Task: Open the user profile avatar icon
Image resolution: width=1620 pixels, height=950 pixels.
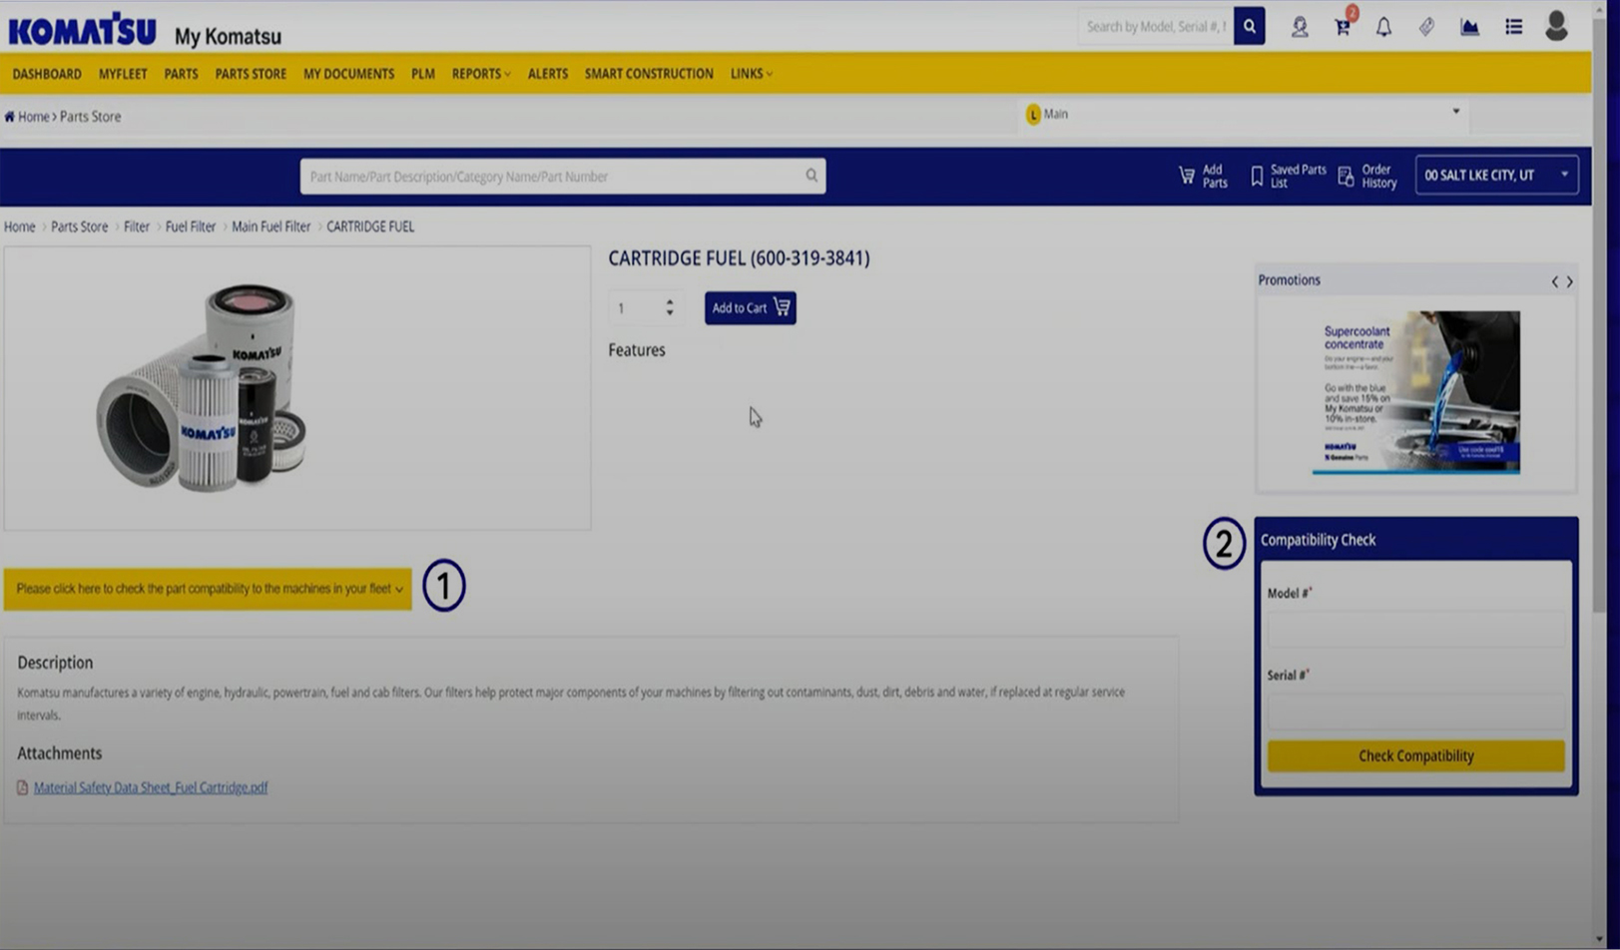Action: tap(1555, 26)
